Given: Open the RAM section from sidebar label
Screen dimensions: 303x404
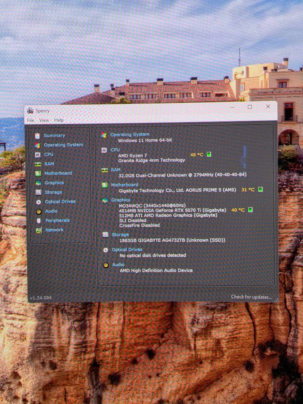Looking at the screenshot, I should 49,164.
